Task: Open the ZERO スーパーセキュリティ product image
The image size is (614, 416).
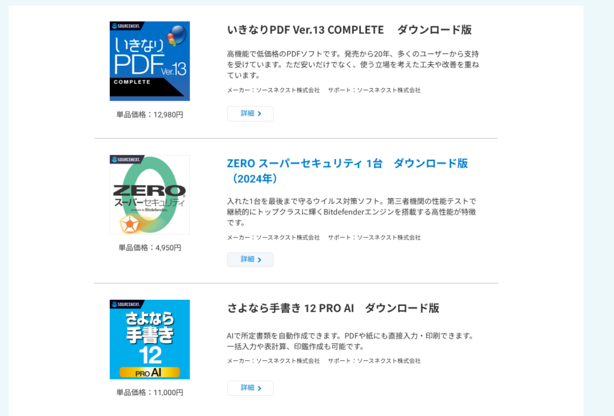Action: point(149,195)
